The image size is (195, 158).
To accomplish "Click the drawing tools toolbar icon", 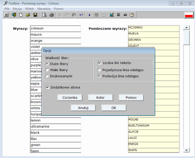I will pyautogui.click(x=112, y=15).
